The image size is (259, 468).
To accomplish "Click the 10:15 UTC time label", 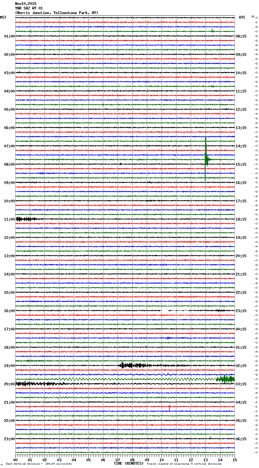I will pos(241,73).
